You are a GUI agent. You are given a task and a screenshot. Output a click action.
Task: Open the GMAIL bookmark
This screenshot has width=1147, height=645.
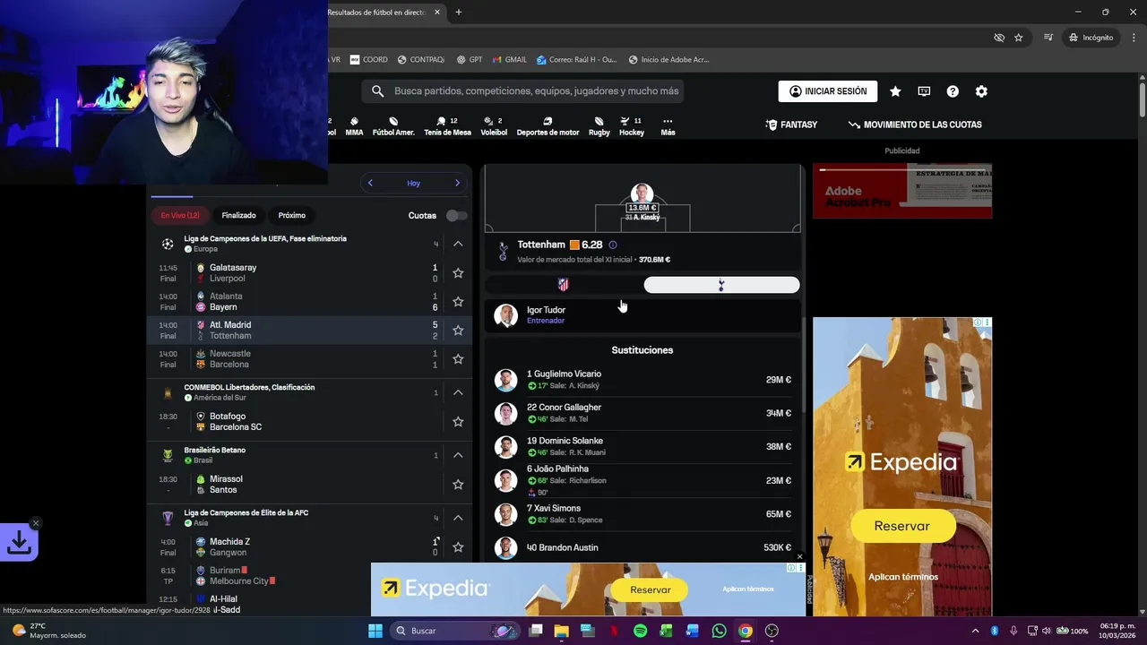(x=509, y=60)
